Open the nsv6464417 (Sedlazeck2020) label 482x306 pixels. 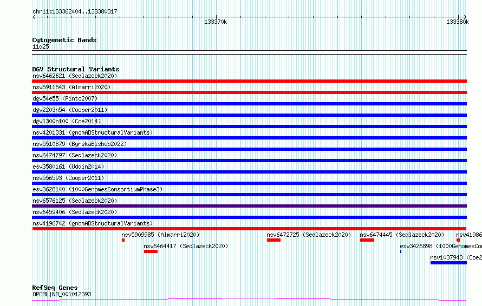[x=186, y=246]
